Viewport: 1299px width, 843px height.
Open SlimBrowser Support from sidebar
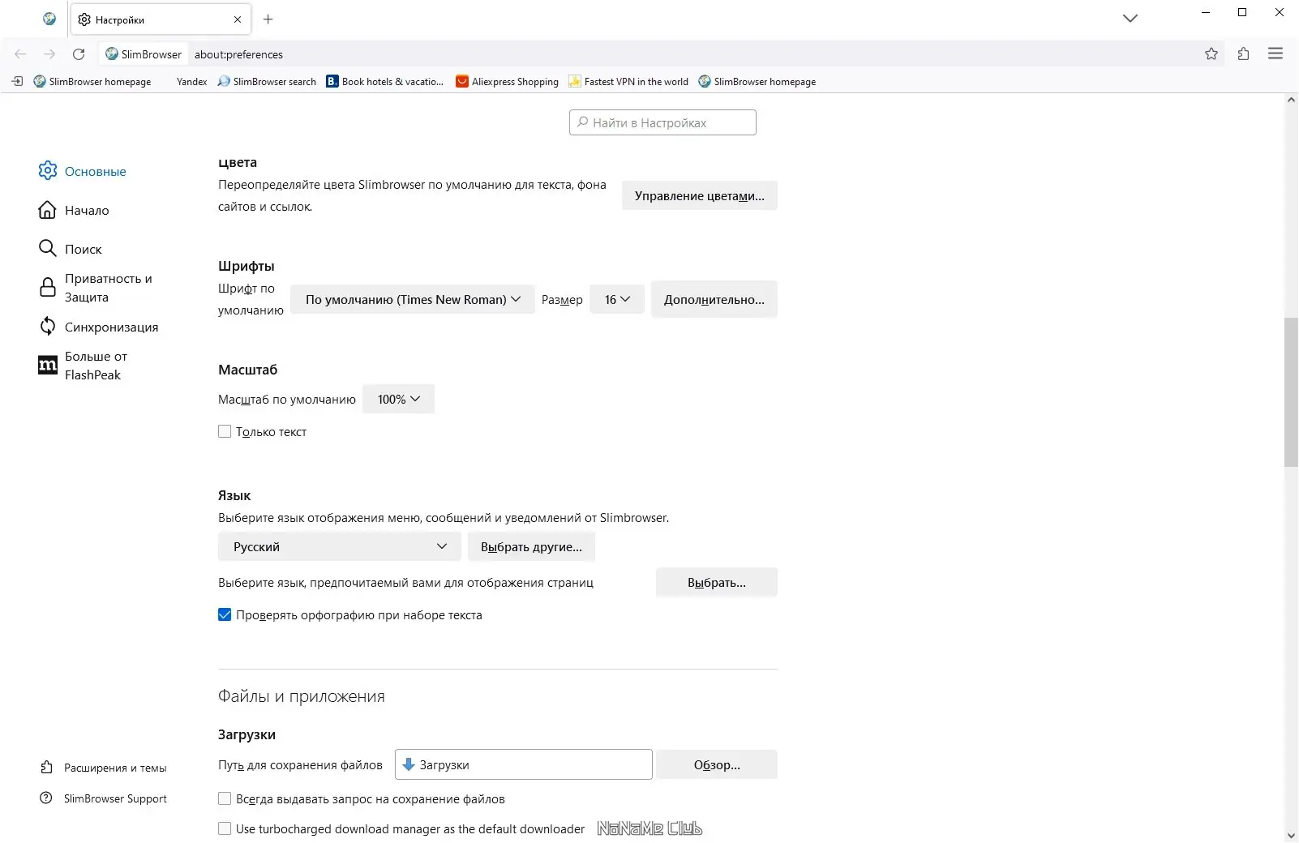pyautogui.click(x=114, y=798)
